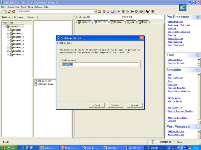
Task: Click the simulation graphics toolbar icon
Action: click(x=137, y=12)
